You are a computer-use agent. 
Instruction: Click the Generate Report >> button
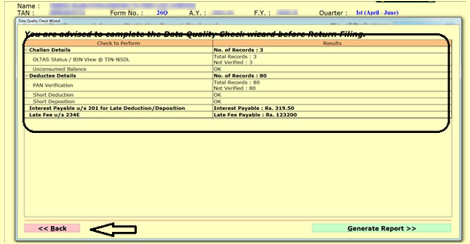tap(382, 228)
